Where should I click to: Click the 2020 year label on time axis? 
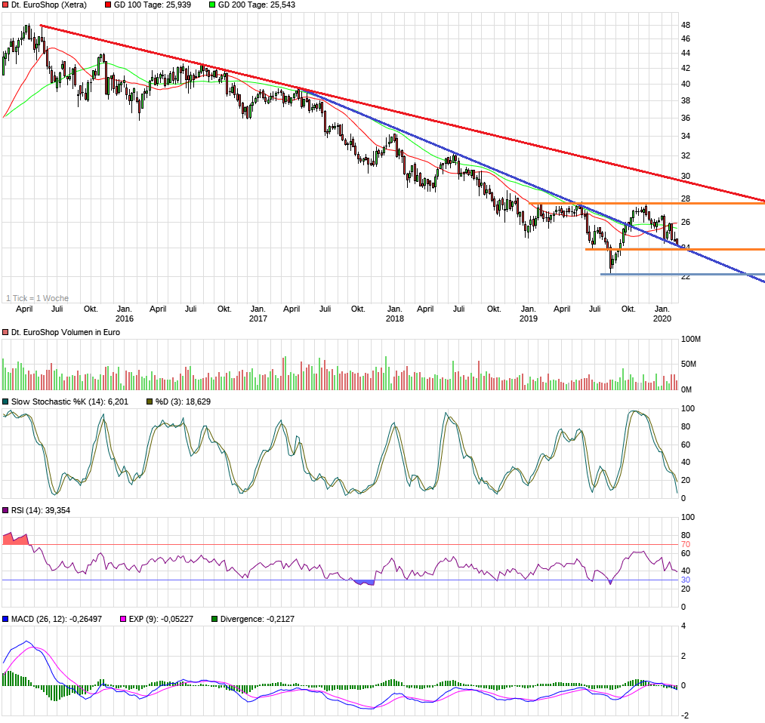[662, 318]
